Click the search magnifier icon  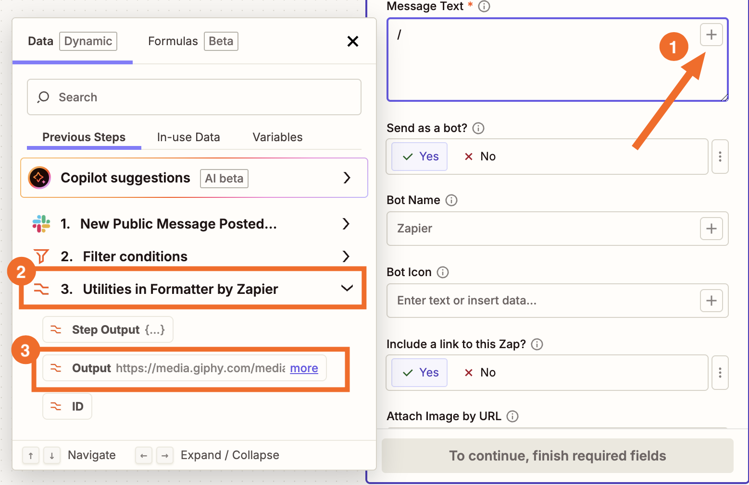pyautogui.click(x=43, y=97)
